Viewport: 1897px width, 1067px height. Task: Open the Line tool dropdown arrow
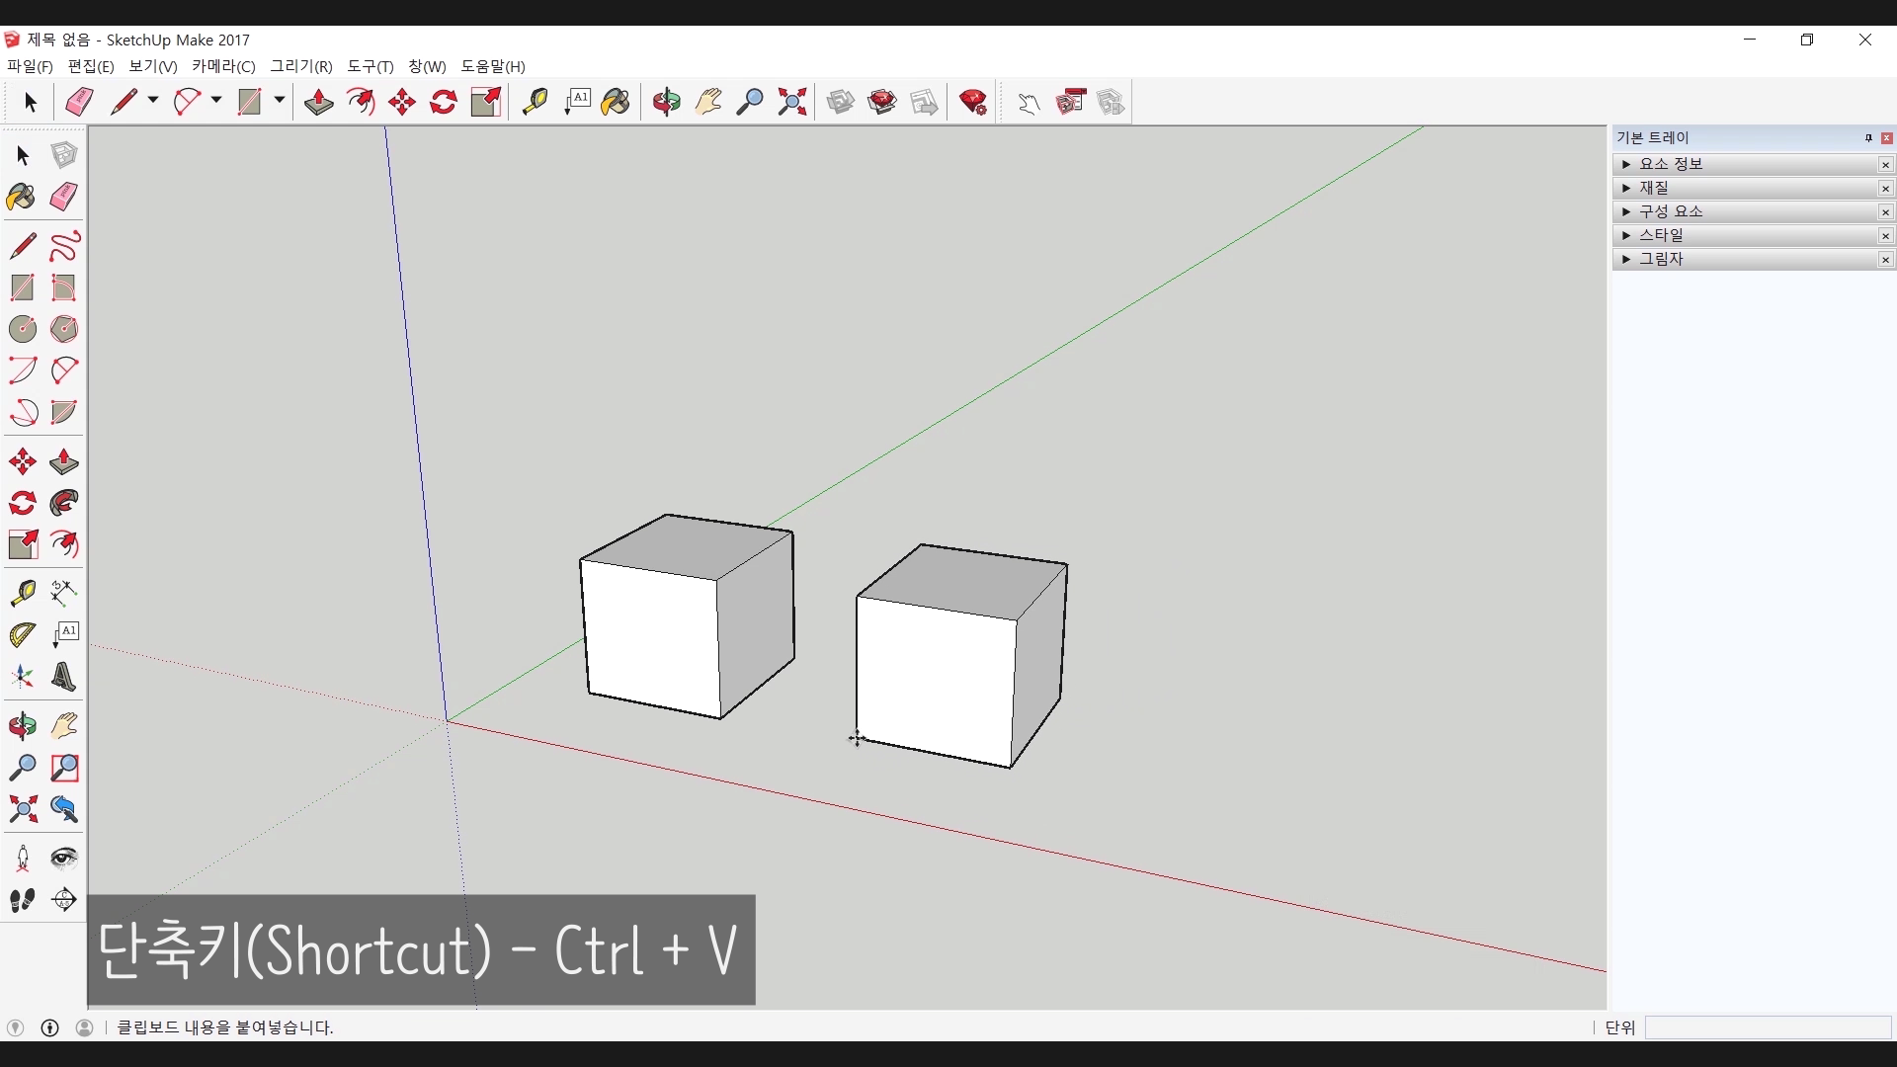(153, 101)
